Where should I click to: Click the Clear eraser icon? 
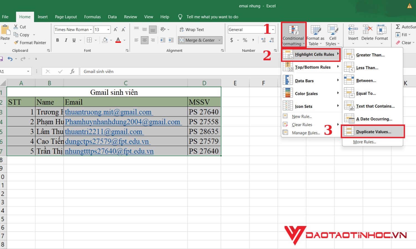click(x=398, y=43)
